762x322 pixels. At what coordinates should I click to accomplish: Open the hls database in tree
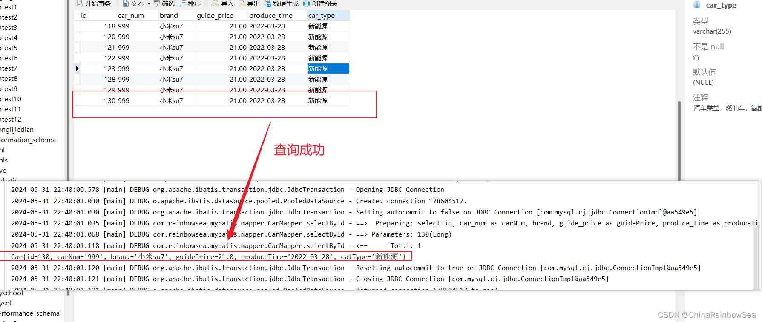click(x=4, y=160)
